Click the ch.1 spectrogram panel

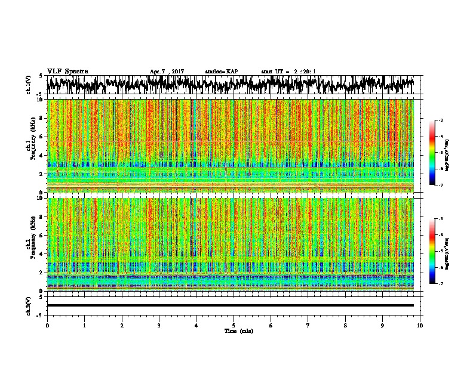coord(230,146)
